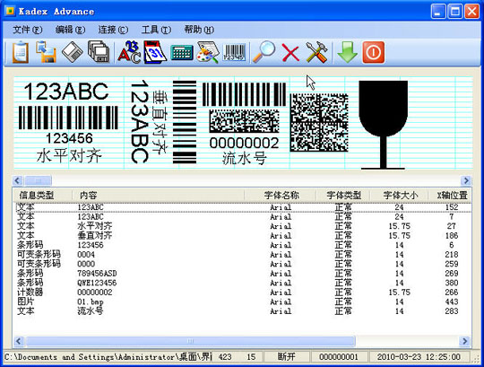Screen dimensions: 484x367
Task: Click the 字体类型 column header
Action: coord(343,196)
